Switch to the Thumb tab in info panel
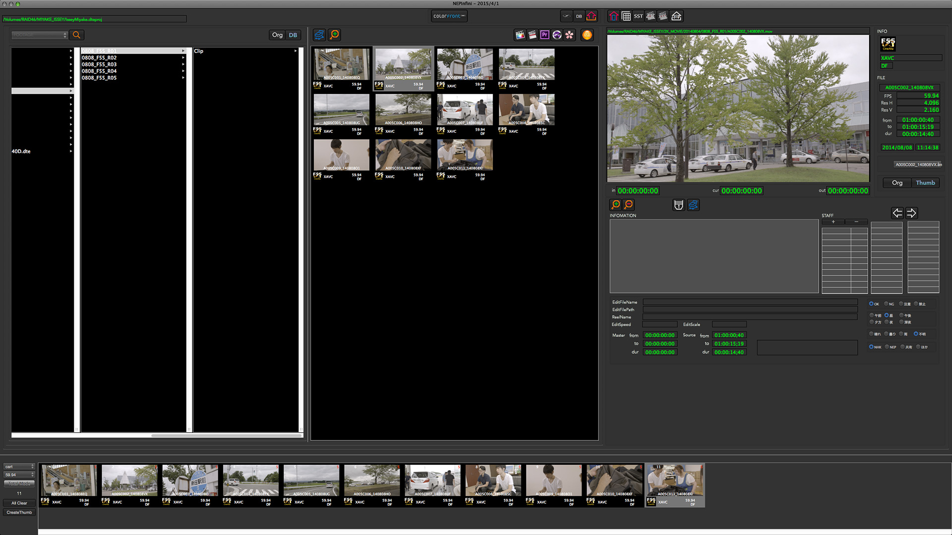The image size is (952, 535). (x=925, y=183)
